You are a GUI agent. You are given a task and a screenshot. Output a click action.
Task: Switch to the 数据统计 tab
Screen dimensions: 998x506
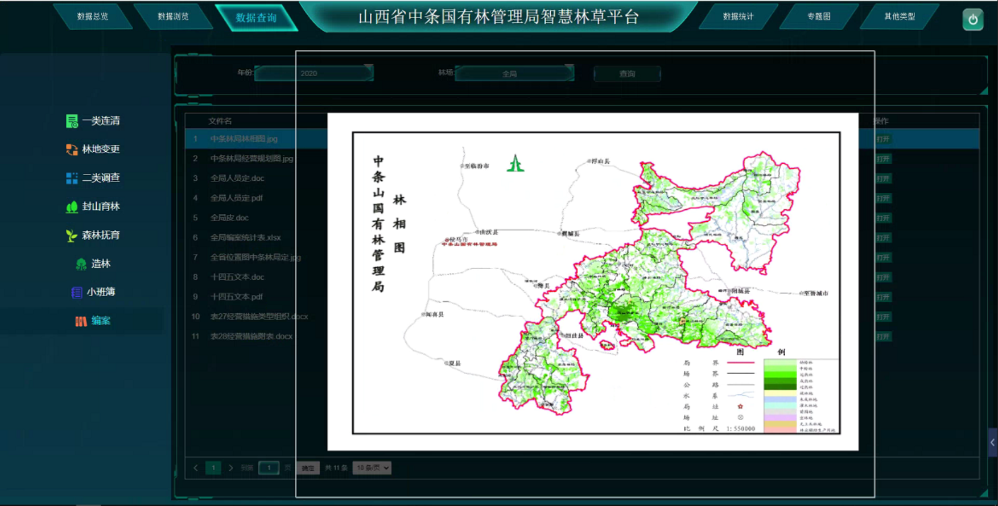point(738,16)
